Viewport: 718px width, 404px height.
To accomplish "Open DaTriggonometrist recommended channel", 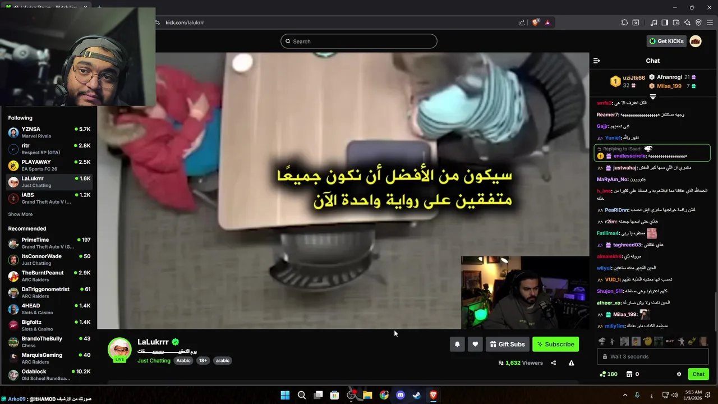I will (49, 292).
